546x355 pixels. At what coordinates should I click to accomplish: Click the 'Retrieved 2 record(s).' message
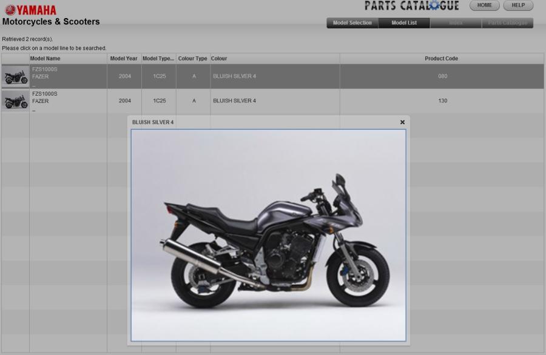27,39
